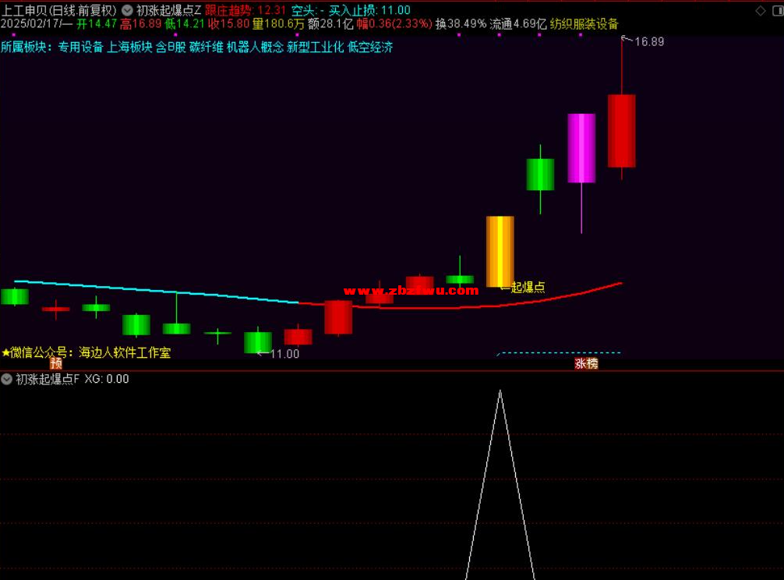
Task: Click the turnover rate 换38.49%
Action: [461, 23]
